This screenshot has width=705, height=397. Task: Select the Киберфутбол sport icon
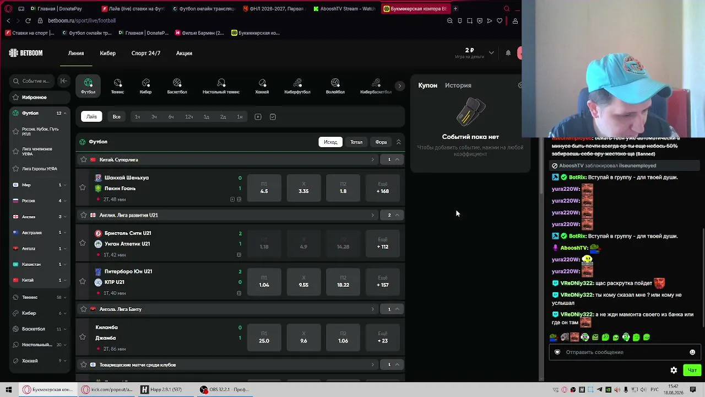pos(297,86)
